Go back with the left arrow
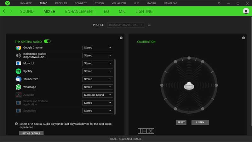 [x=4, y=11]
